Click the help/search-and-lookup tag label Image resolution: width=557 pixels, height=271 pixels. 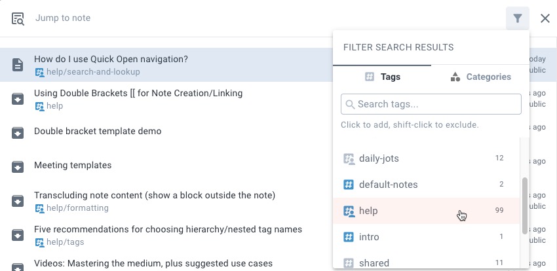click(93, 71)
